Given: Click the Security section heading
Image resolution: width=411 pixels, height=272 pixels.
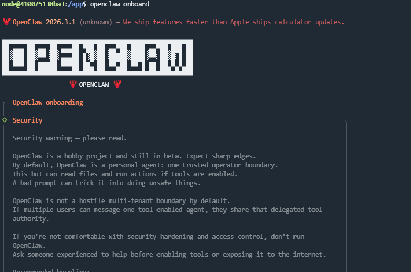Looking at the screenshot, I should [27, 120].
